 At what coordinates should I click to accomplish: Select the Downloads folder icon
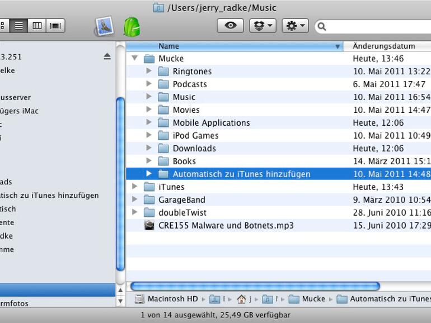163,149
